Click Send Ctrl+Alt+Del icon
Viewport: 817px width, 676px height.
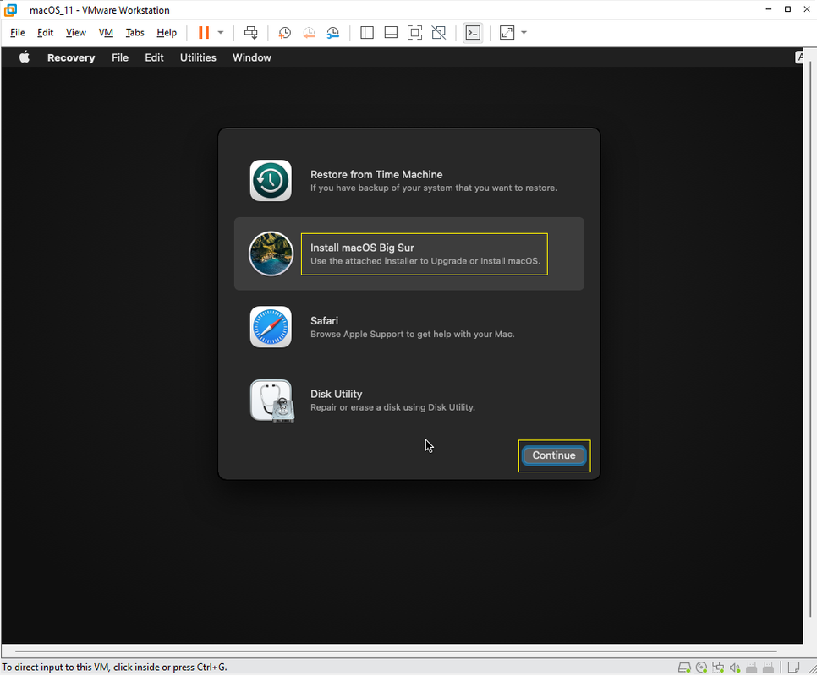[250, 33]
